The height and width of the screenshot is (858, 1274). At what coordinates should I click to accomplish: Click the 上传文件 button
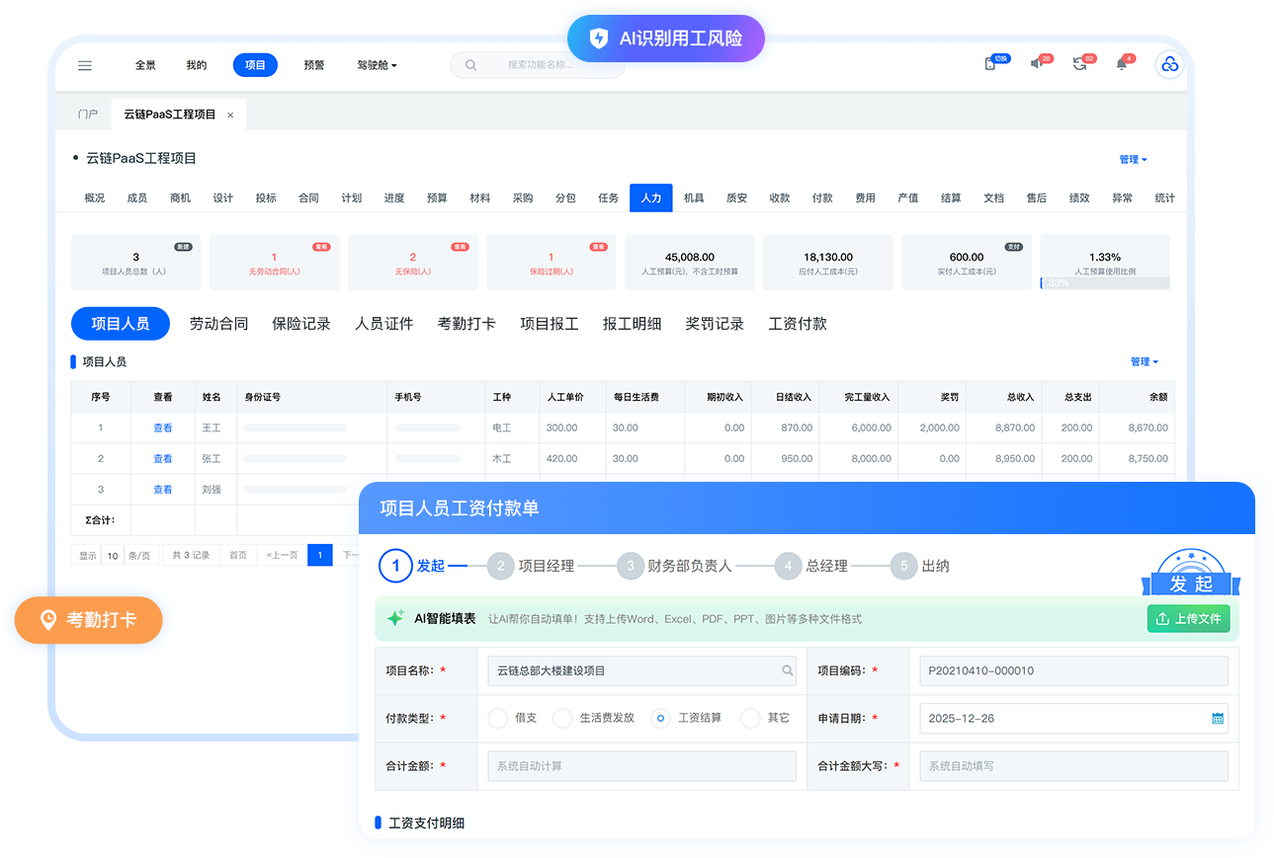[1188, 619]
